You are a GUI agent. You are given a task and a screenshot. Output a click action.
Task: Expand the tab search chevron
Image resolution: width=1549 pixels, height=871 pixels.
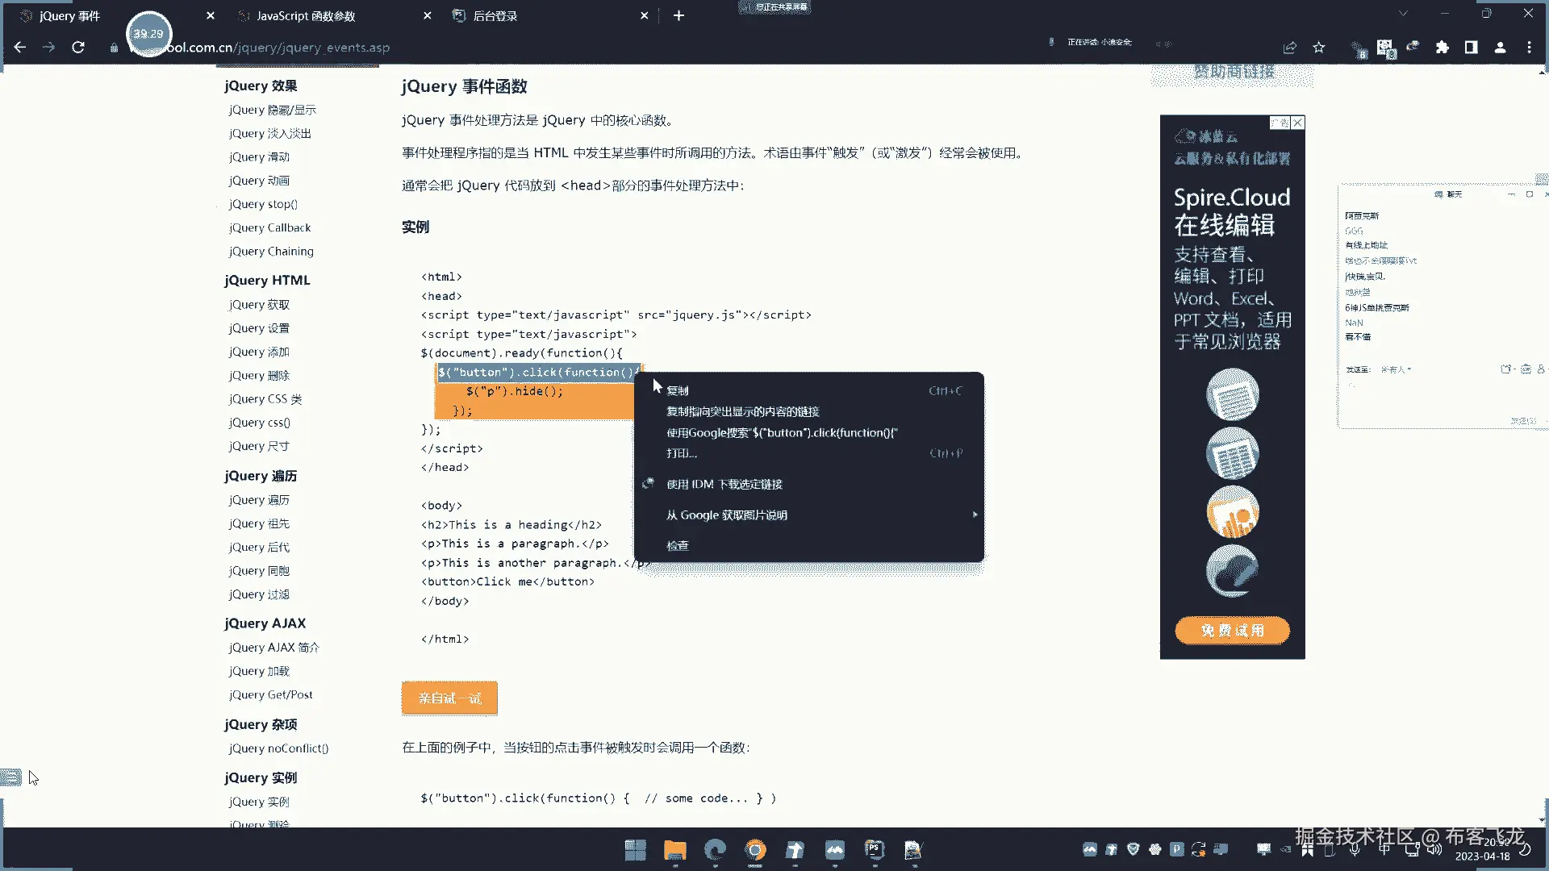point(1403,14)
